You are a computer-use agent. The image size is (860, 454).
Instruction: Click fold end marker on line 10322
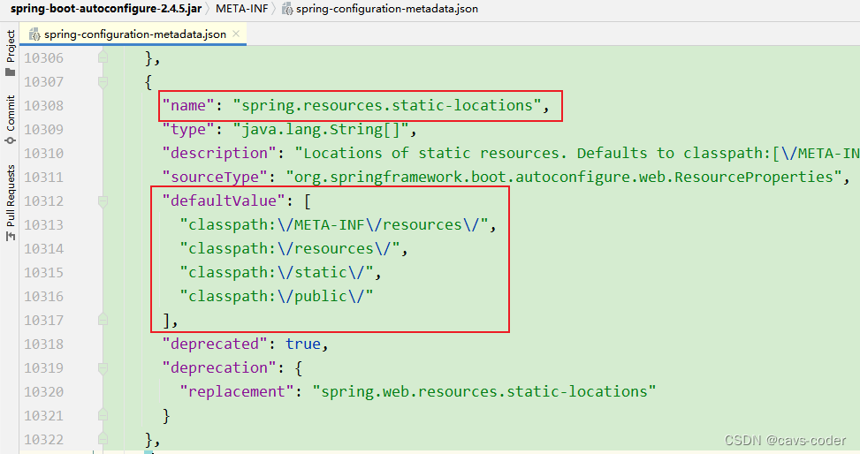click(x=103, y=439)
